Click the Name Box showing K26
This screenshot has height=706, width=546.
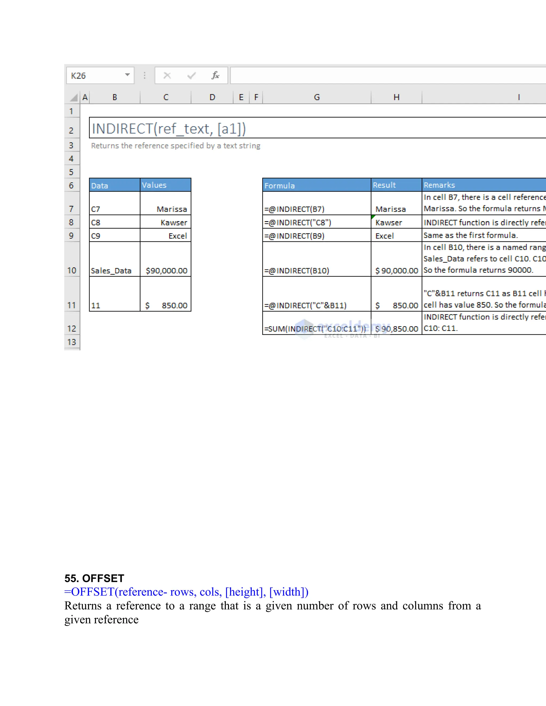[x=100, y=75]
